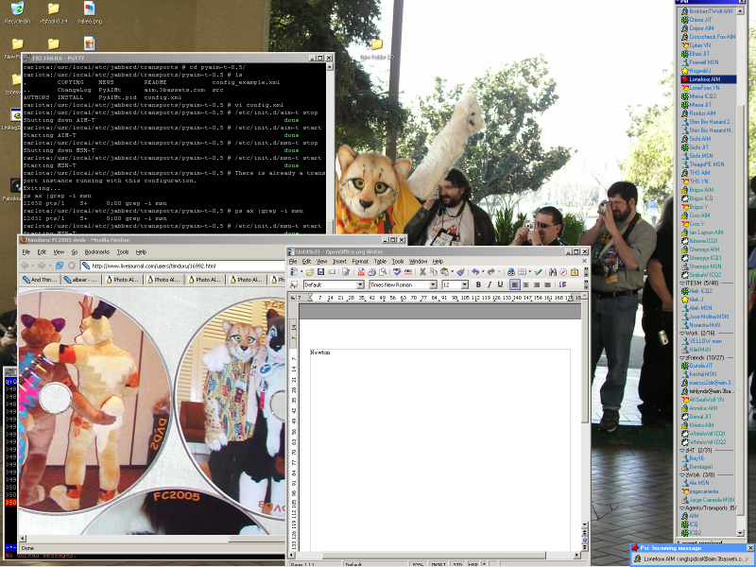
Task: Click the Firefox URL address bar
Action: coord(151,266)
